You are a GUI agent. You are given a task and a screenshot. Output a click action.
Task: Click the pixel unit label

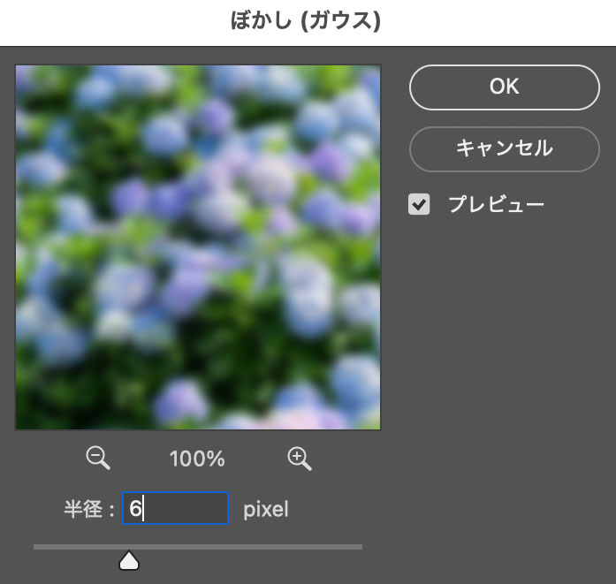pyautogui.click(x=266, y=510)
